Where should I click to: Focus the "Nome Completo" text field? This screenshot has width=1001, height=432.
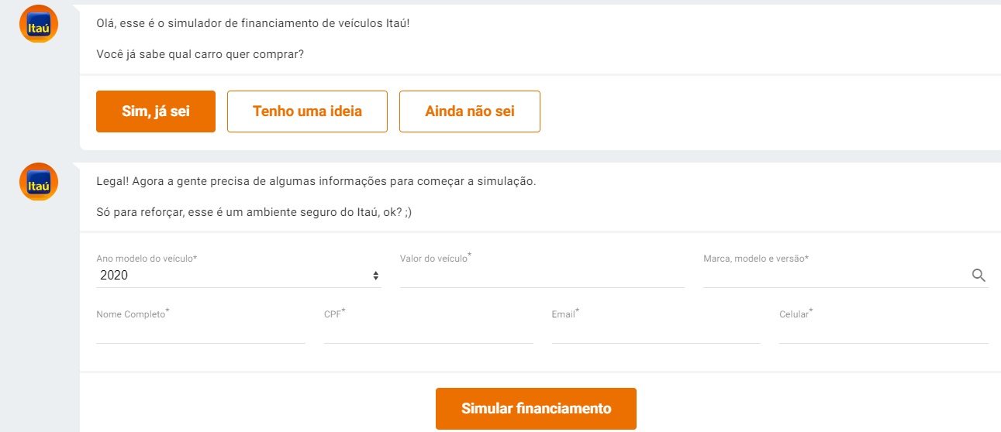(x=201, y=332)
